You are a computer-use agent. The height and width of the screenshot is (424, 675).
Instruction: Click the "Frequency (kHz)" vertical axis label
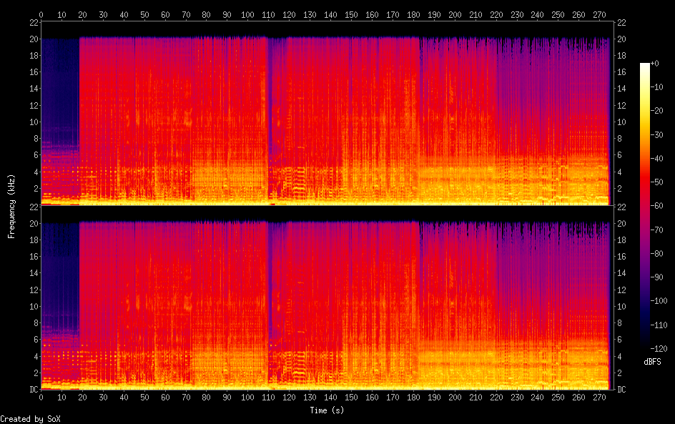click(x=11, y=206)
